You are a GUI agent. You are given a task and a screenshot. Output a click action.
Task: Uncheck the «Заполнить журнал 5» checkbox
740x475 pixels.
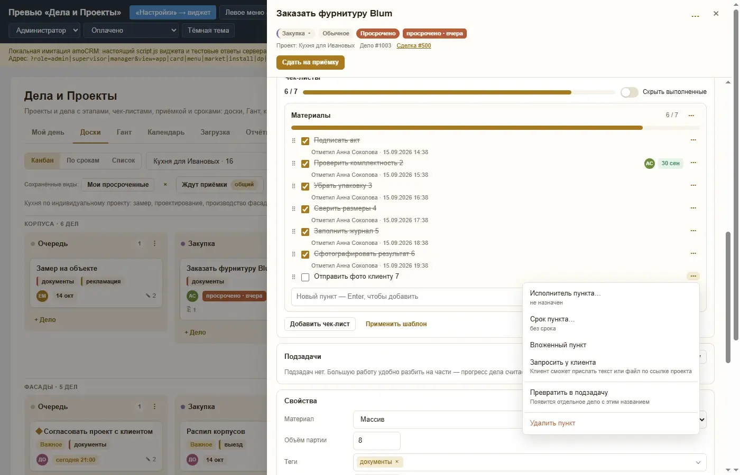305,232
